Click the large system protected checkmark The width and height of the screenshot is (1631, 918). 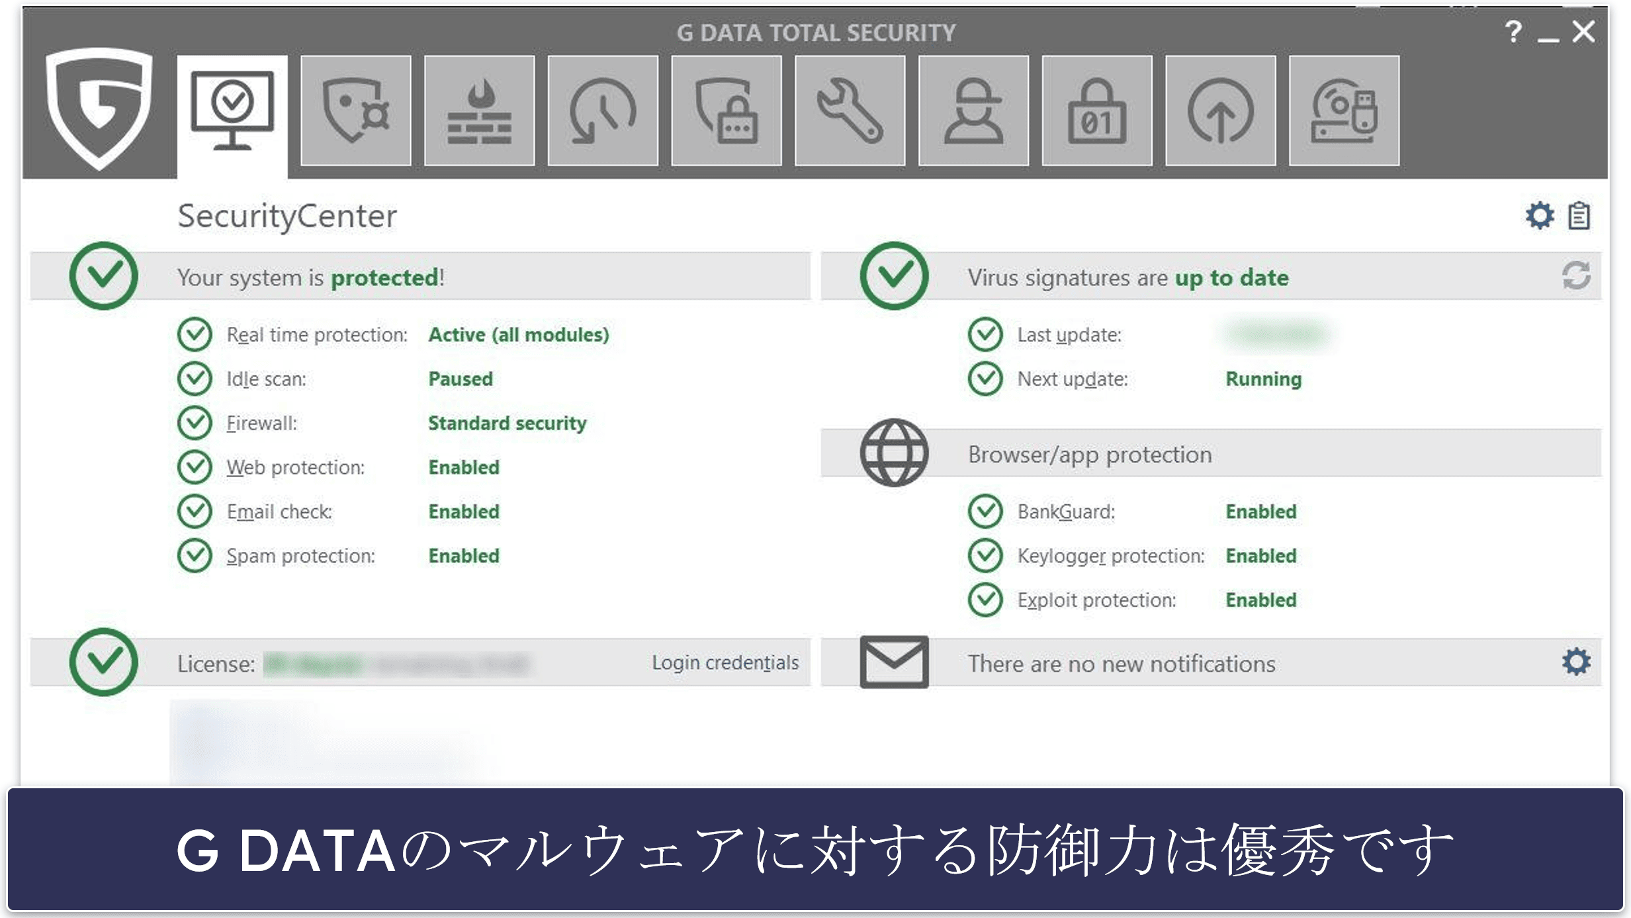point(104,275)
